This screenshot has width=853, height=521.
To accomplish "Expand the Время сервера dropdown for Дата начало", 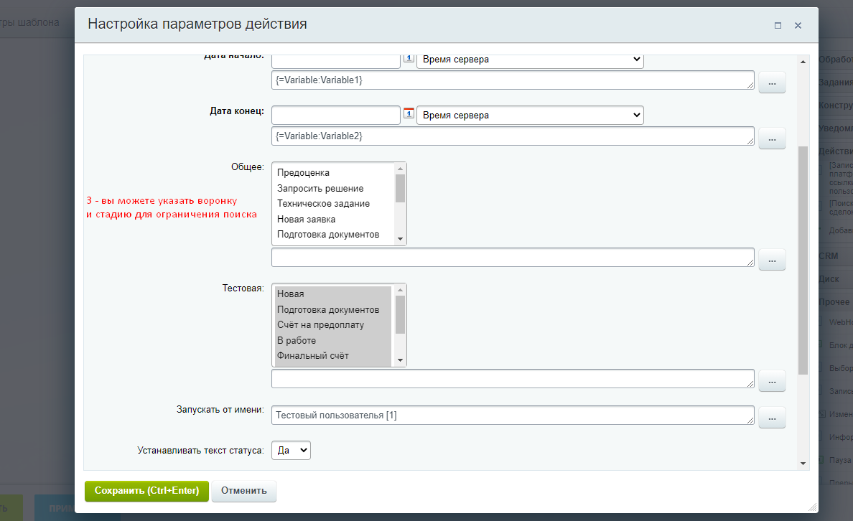I will 530,60.
